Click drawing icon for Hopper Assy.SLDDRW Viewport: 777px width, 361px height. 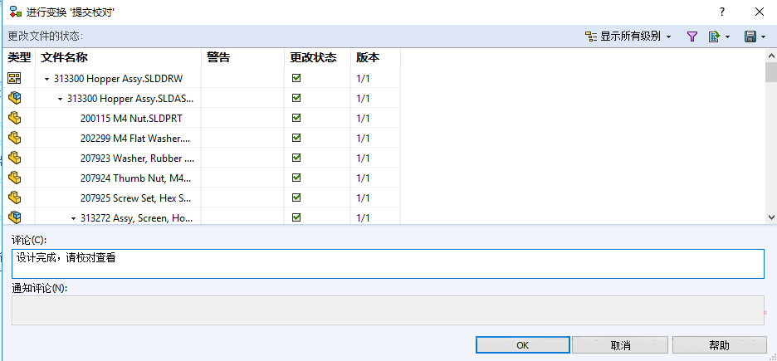pos(14,78)
